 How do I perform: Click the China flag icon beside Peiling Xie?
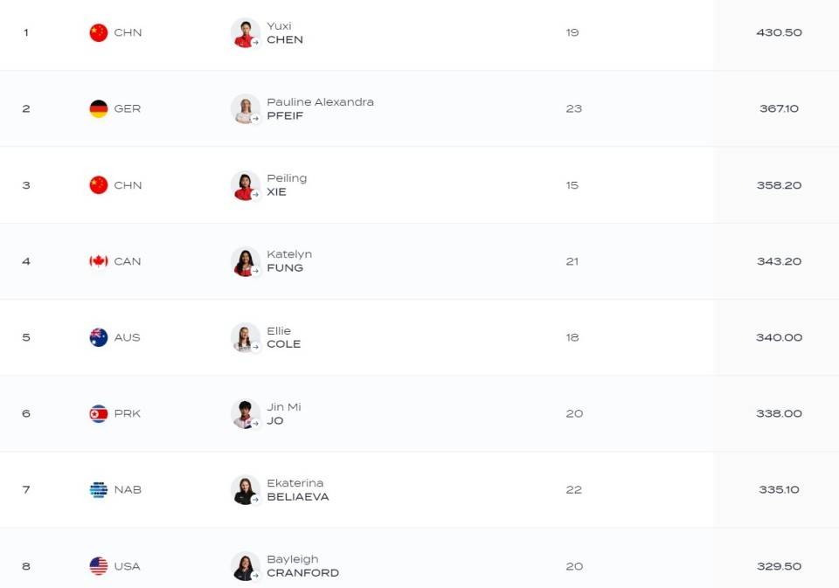(x=99, y=185)
